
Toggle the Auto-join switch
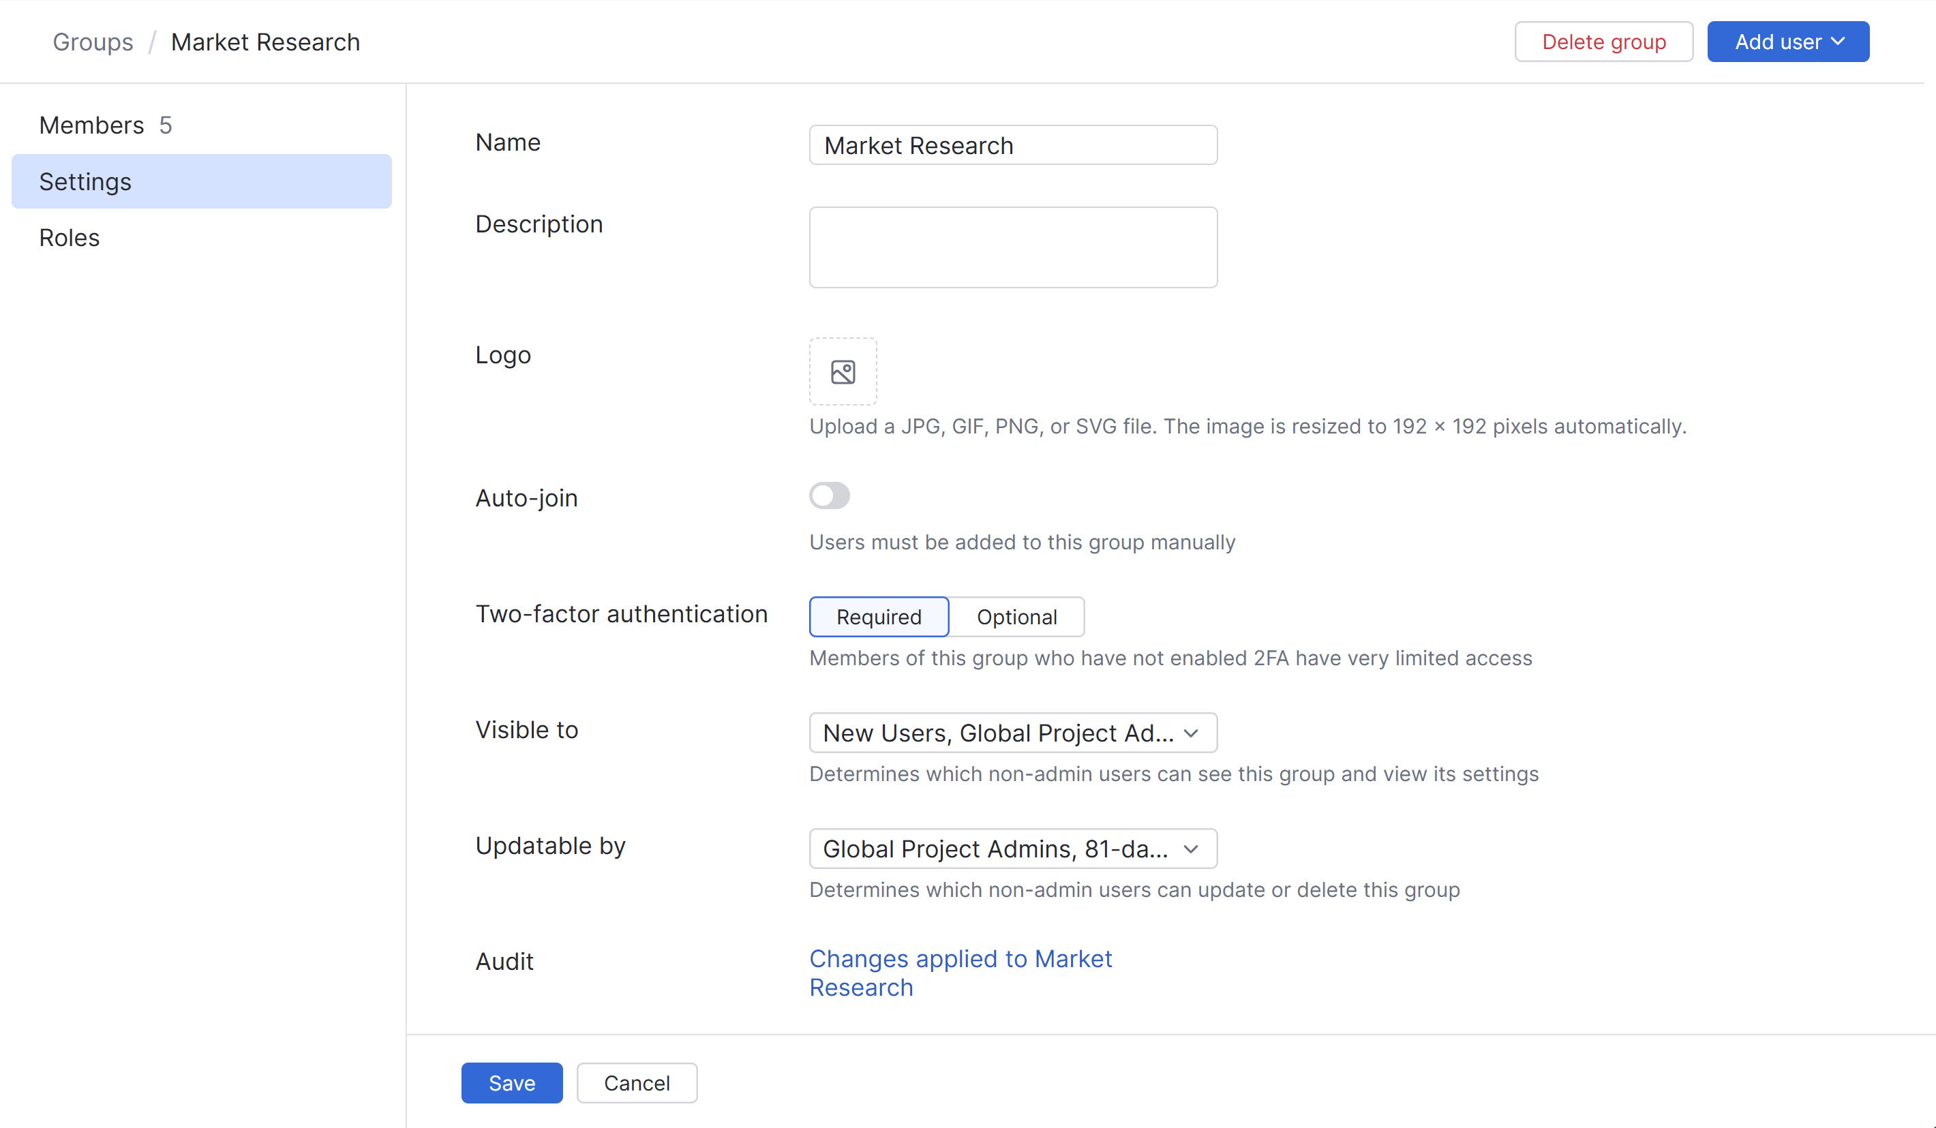coord(829,496)
